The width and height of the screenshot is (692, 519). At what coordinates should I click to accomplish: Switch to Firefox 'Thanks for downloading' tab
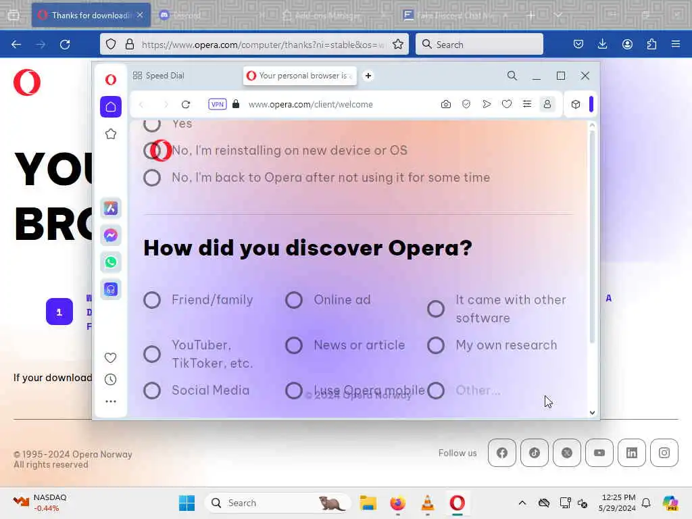coord(91,16)
